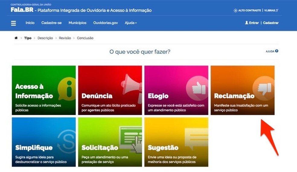297x172 pixels.
Task: Click the info speech bubble icon
Action: 67,89
